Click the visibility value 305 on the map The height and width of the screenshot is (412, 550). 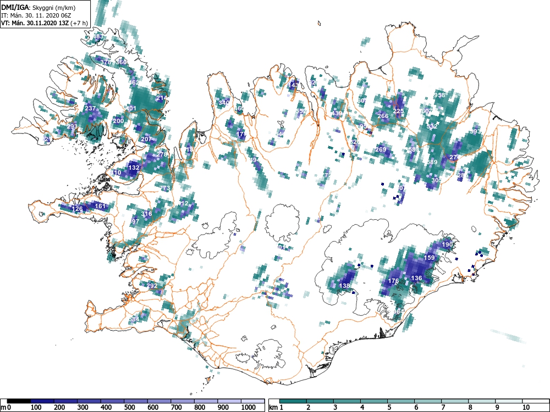pyautogui.click(x=436, y=180)
